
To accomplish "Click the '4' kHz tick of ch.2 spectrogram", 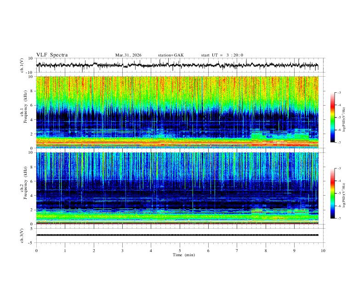I will tap(32, 196).
